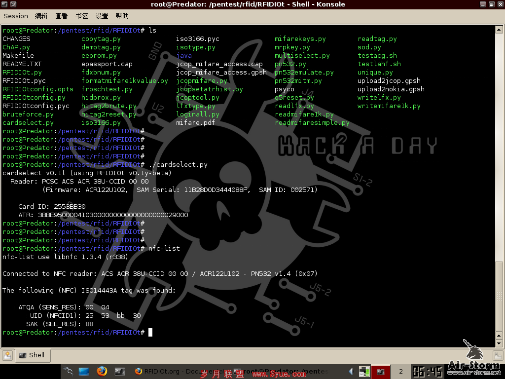This screenshot has width=505, height=379.
Task: Click the ATR hex string line
Action: pyautogui.click(x=103, y=215)
